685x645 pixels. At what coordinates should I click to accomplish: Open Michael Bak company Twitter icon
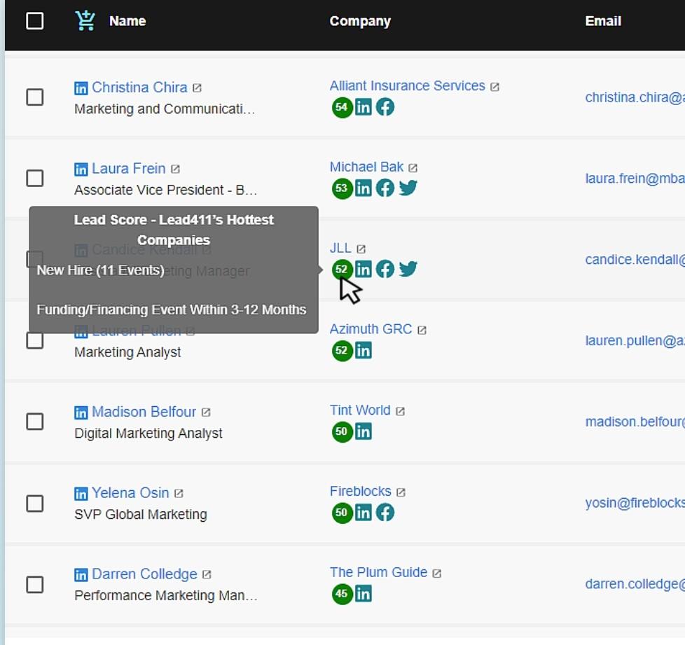(408, 188)
